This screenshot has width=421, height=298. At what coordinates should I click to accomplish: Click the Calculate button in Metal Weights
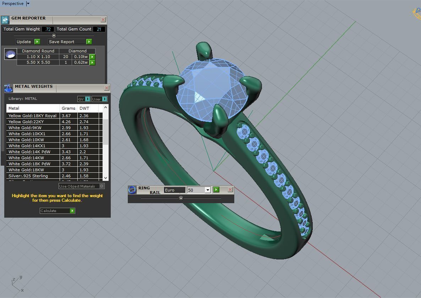57,211
